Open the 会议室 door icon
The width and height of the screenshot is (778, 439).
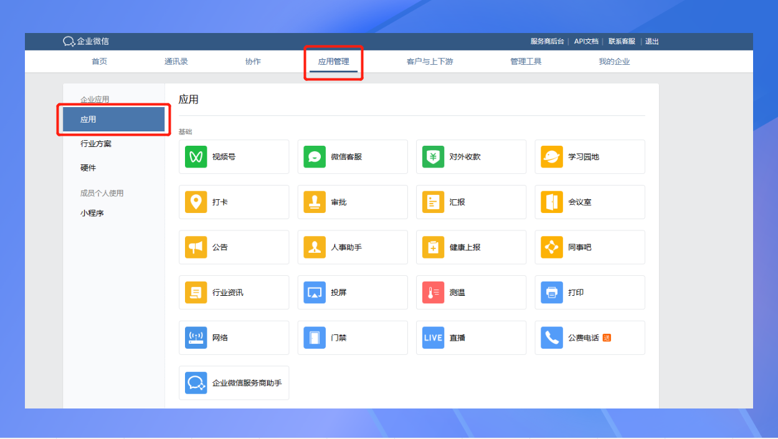[x=552, y=202]
